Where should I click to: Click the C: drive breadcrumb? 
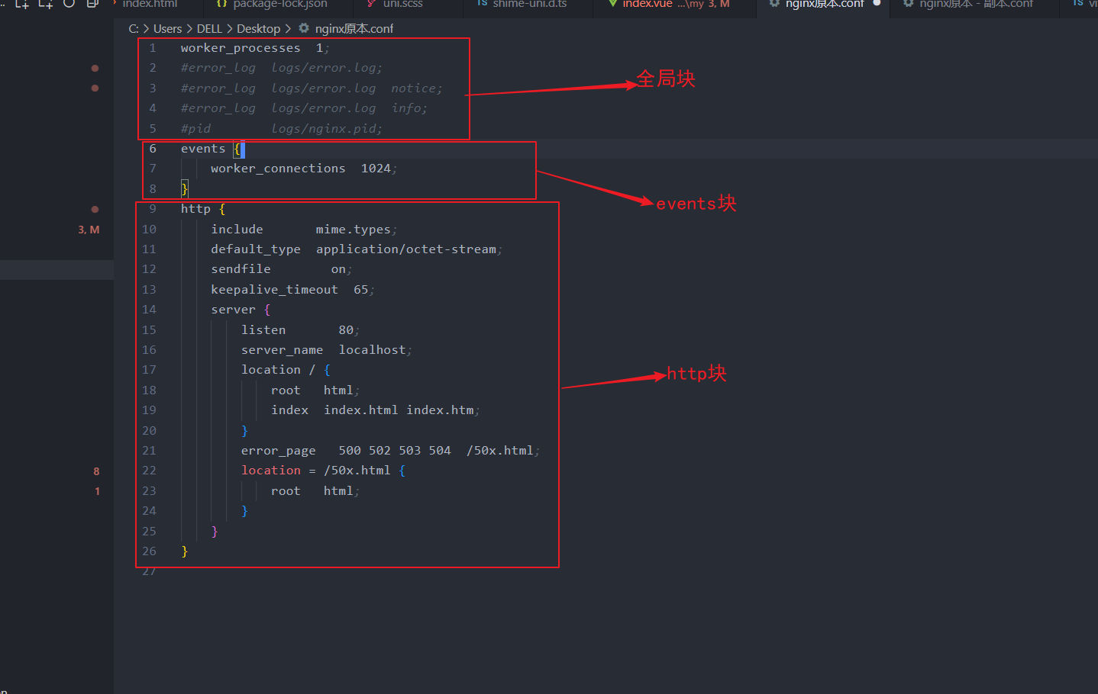pos(134,29)
